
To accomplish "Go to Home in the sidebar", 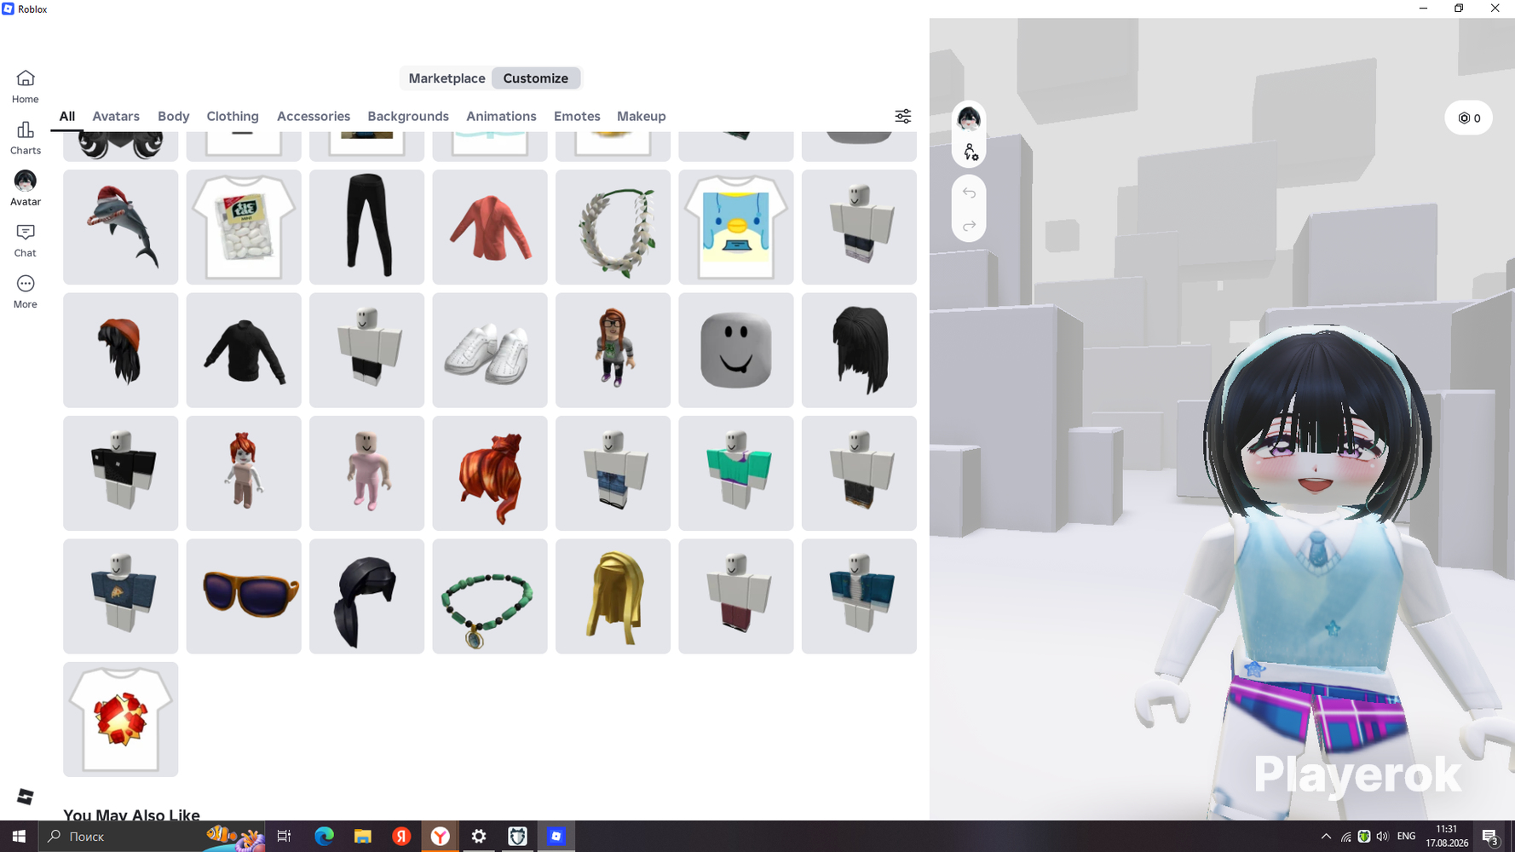I will point(26,87).
